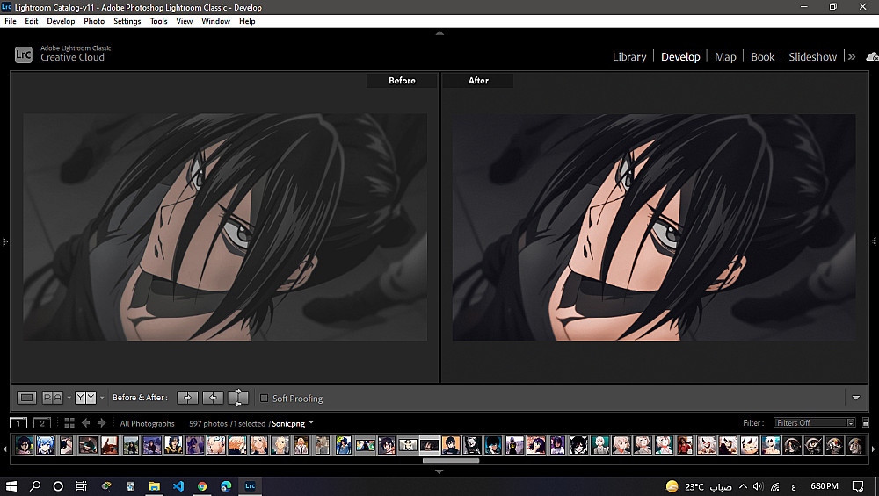The image size is (879, 496).
Task: Open Edit menu
Action: (32, 21)
